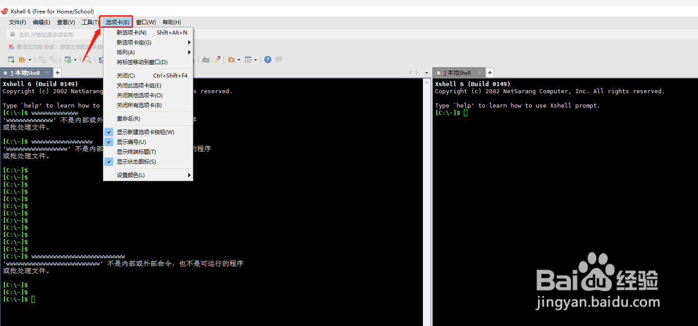Open the 查看(V) menu
The width and height of the screenshot is (698, 326).
66,22
